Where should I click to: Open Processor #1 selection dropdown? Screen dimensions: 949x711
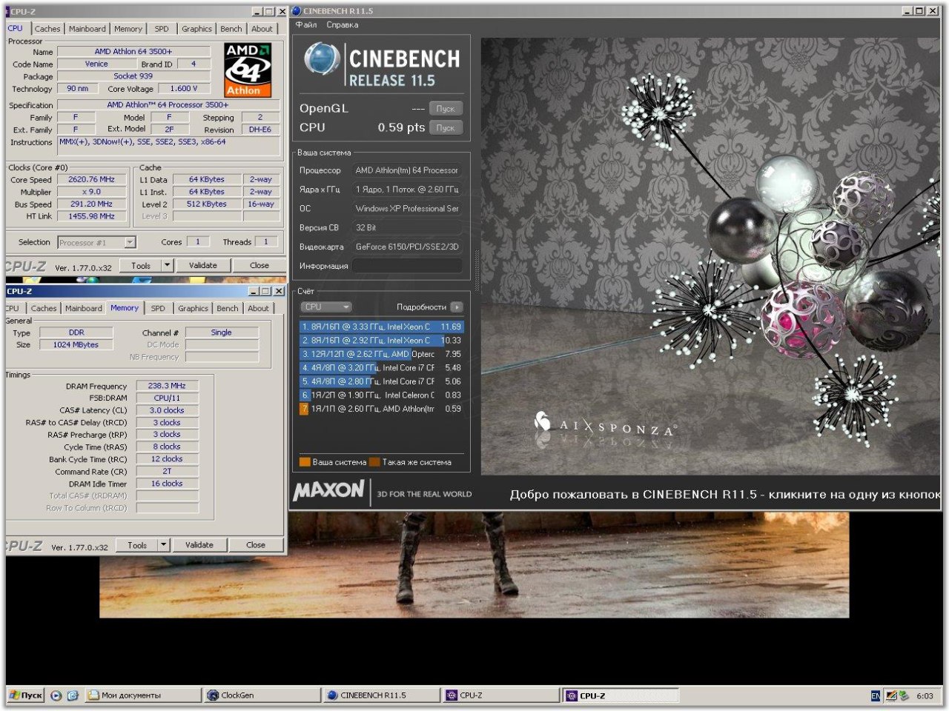tap(97, 242)
